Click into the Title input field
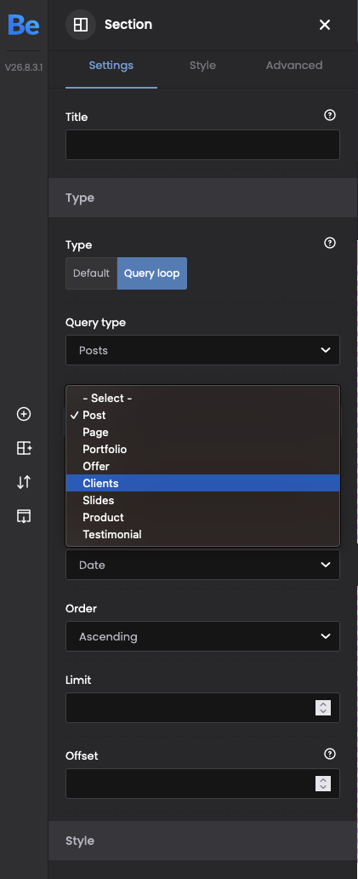The height and width of the screenshot is (879, 358). pos(202,145)
